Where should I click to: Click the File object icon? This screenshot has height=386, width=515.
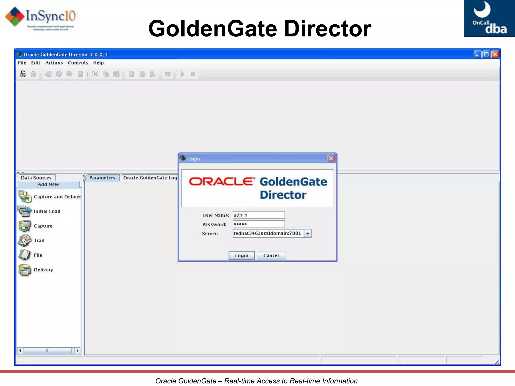[x=24, y=255]
